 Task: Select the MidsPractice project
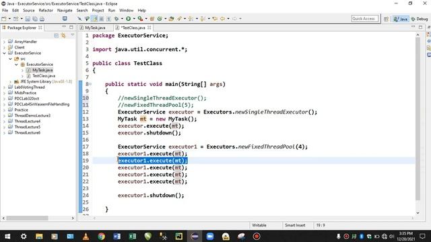click(25, 93)
